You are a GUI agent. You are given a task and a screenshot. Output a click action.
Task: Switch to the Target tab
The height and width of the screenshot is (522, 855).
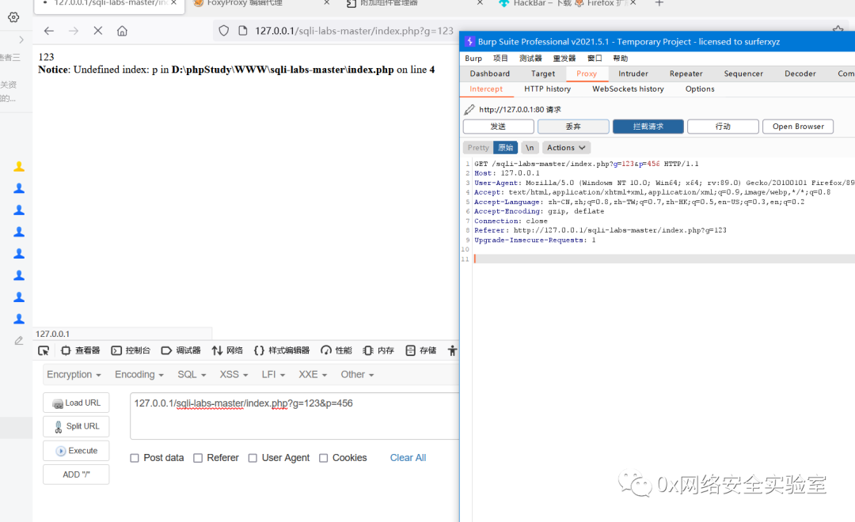(x=543, y=74)
